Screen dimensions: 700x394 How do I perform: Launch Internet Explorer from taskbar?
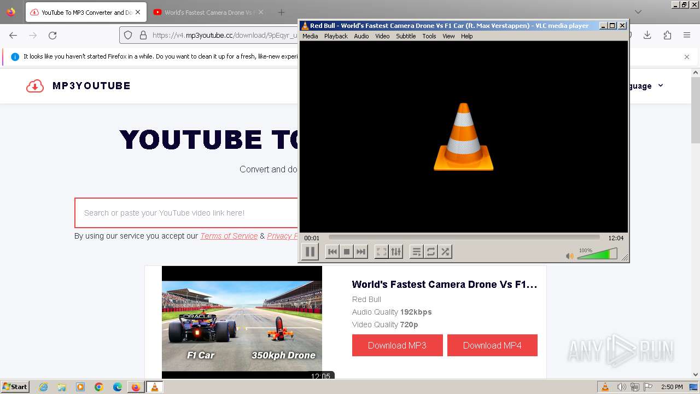43,387
